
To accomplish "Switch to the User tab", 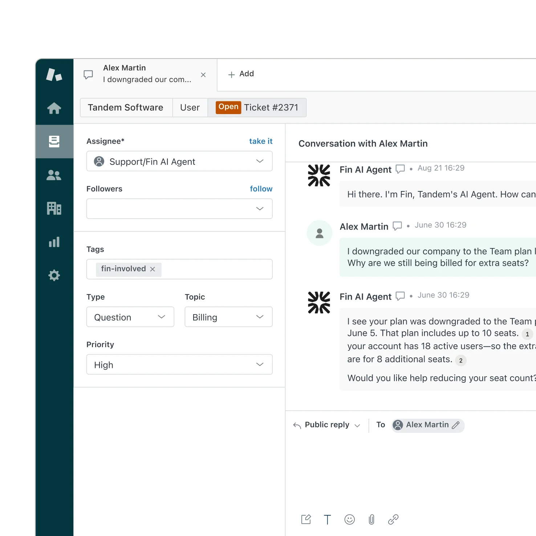I will 190,107.
